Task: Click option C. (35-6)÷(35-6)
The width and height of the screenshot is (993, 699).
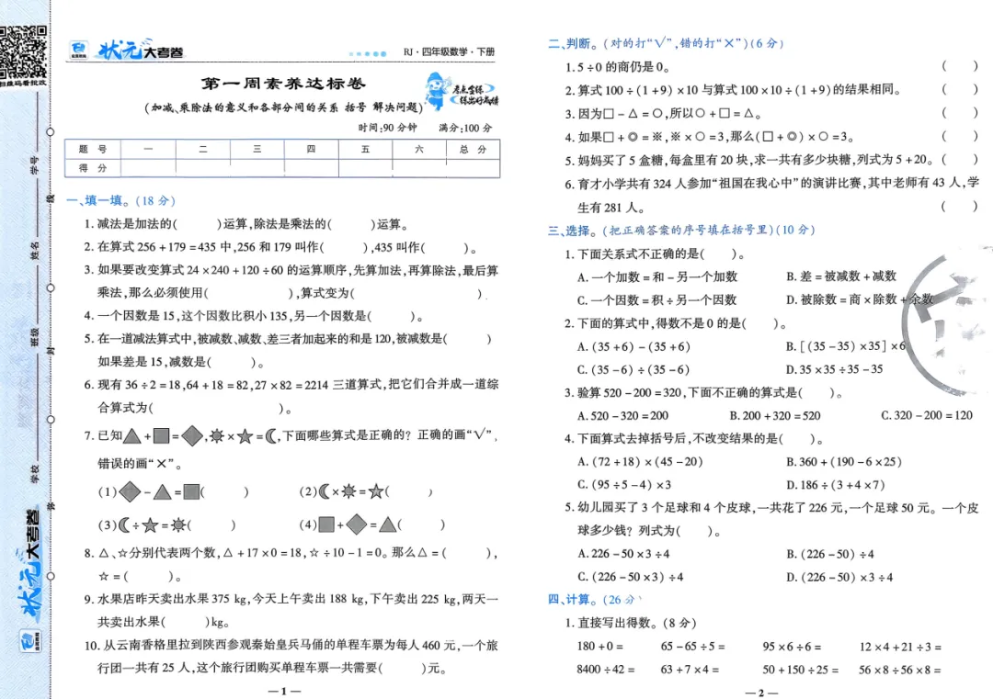Action: (633, 369)
